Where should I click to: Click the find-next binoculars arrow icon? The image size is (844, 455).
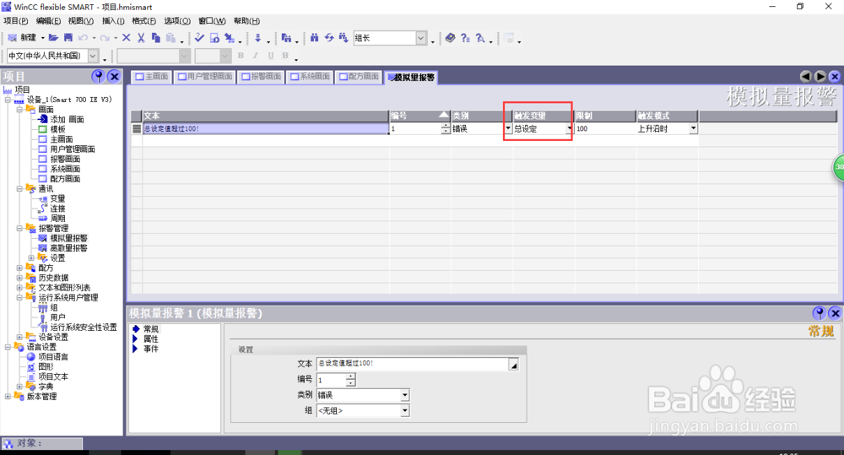tap(344, 38)
